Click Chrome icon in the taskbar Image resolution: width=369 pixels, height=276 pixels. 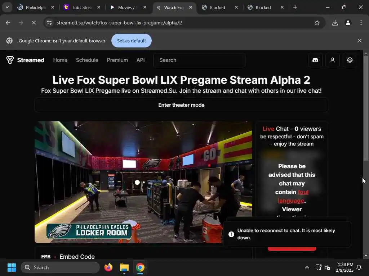coord(140,267)
